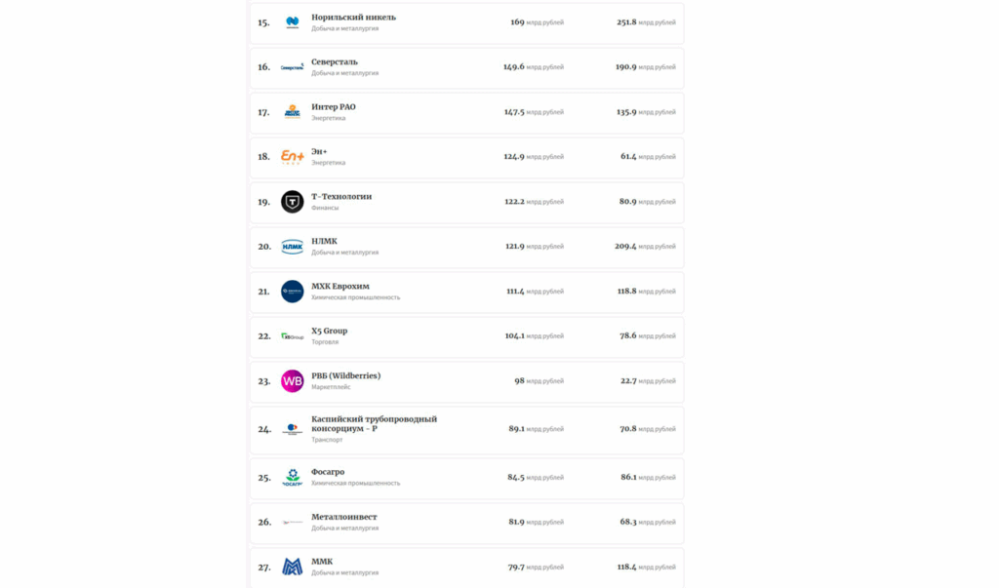The height and width of the screenshot is (588, 999).
Task: Click the black Т-Технологии shield logo
Action: click(292, 202)
